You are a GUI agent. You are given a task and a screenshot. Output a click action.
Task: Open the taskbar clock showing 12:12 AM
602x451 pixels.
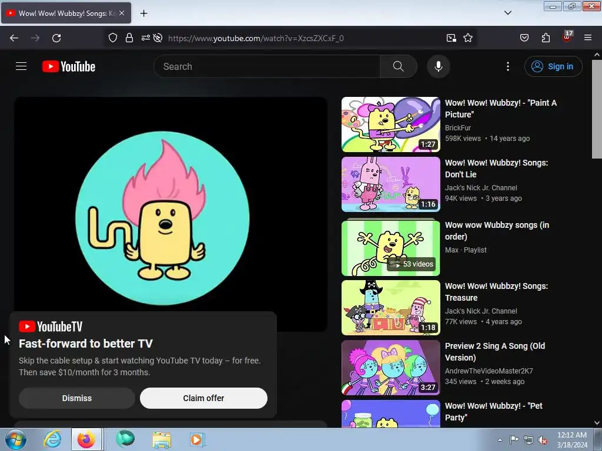tap(571, 440)
